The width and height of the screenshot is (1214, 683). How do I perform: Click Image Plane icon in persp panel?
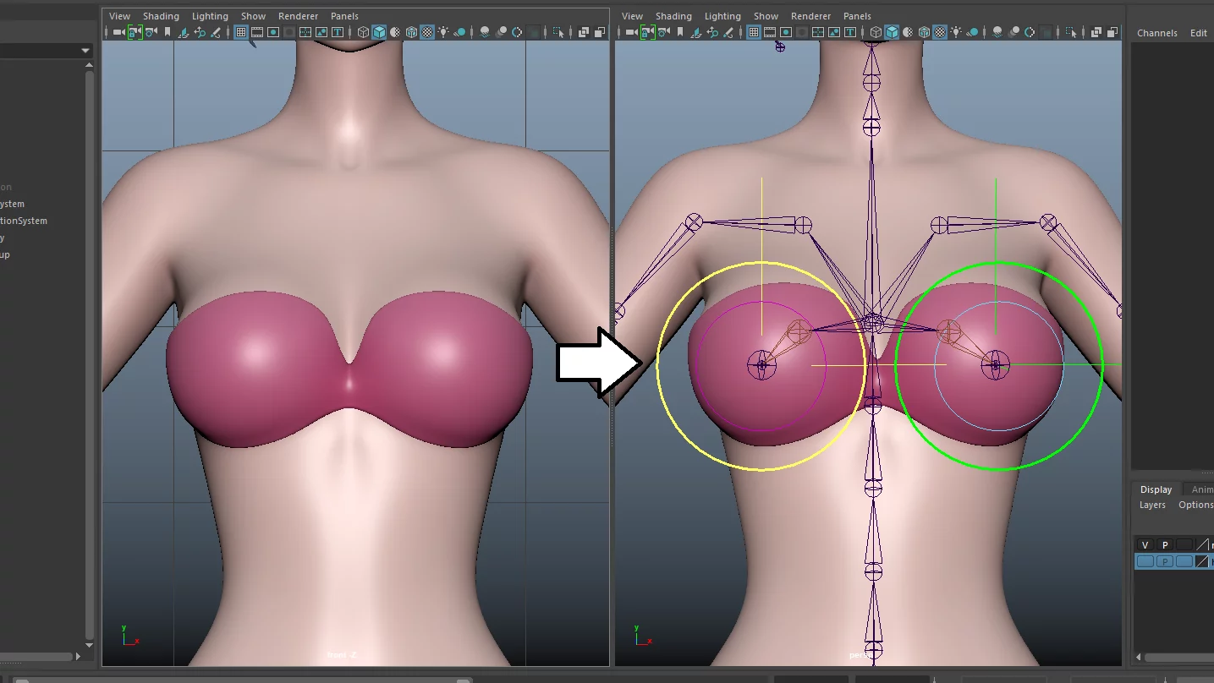point(695,32)
